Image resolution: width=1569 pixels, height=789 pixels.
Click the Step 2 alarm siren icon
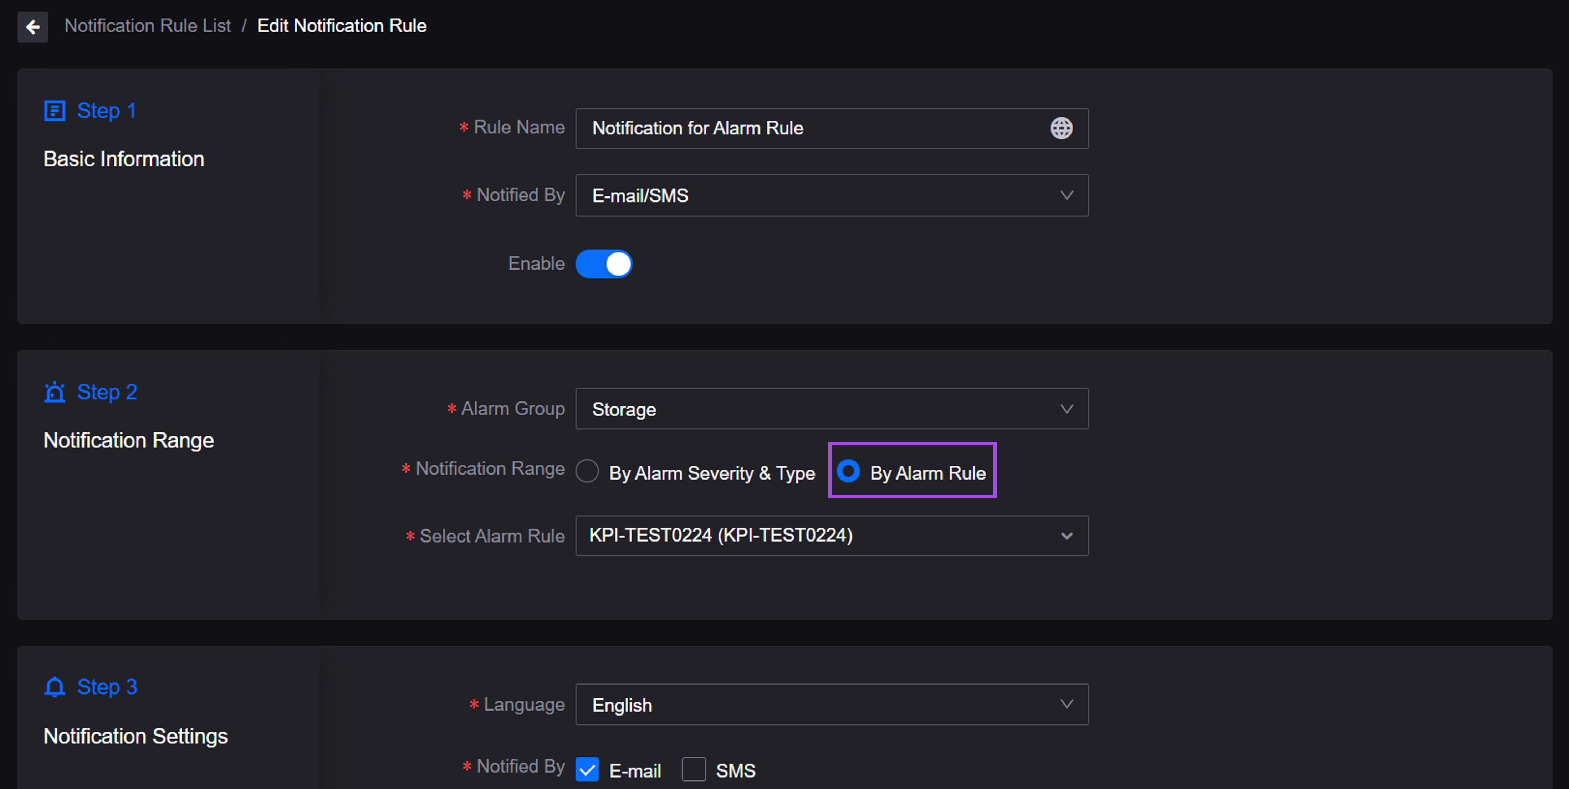tap(55, 392)
